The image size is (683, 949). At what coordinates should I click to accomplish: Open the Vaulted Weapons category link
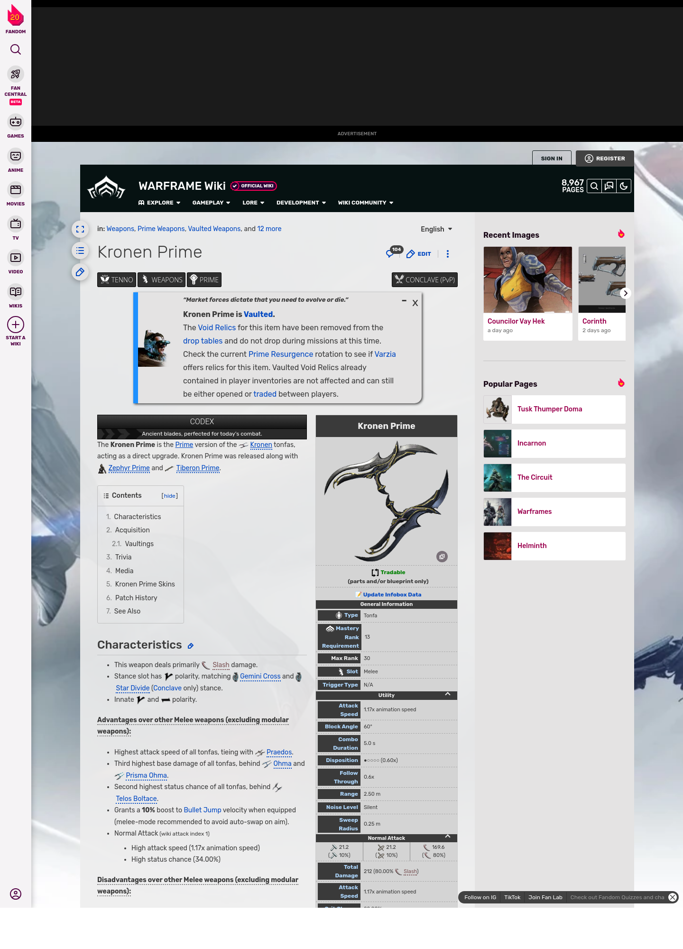click(x=214, y=229)
